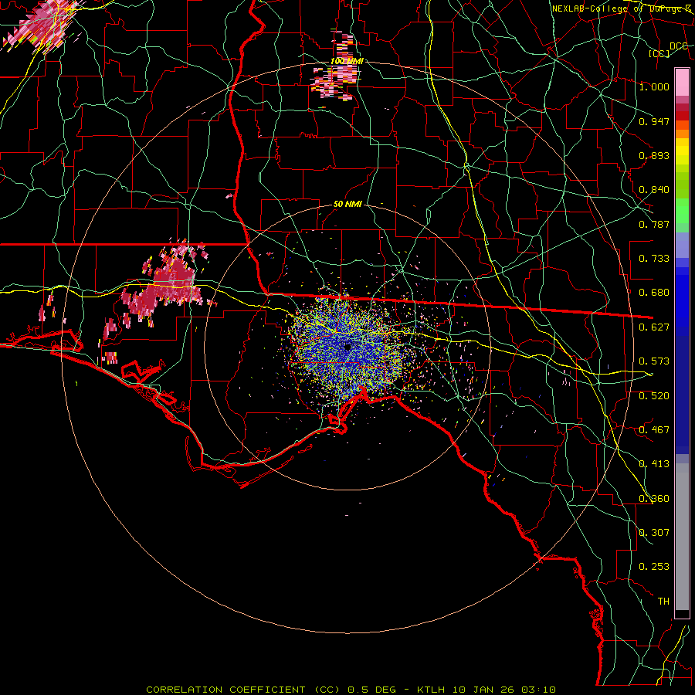The image size is (695, 695).
Task: Click the [CC] unit label
Action: coord(659,53)
